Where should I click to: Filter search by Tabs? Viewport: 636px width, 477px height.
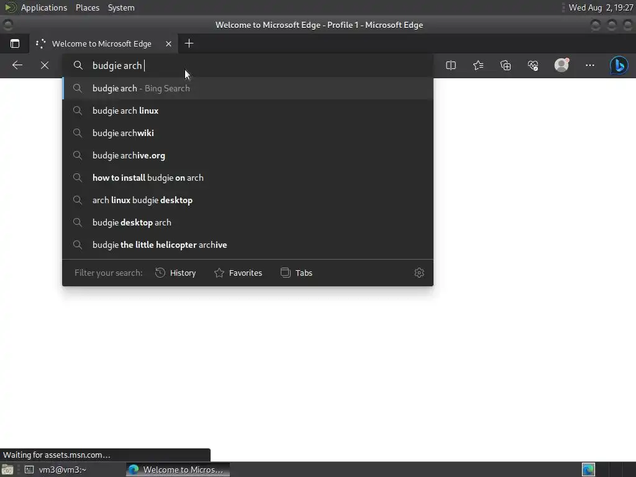pyautogui.click(x=296, y=273)
